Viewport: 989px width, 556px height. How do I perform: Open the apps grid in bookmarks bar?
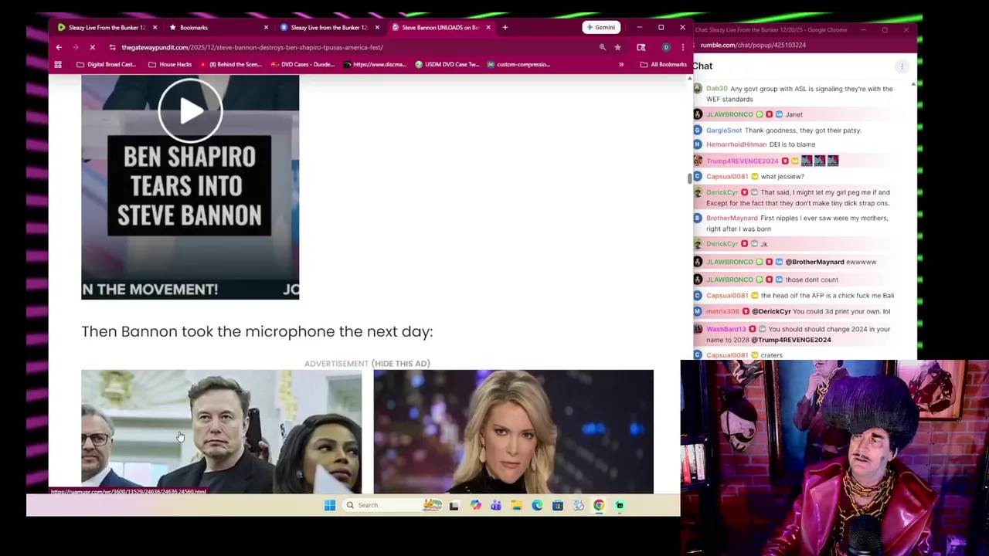pyautogui.click(x=58, y=64)
